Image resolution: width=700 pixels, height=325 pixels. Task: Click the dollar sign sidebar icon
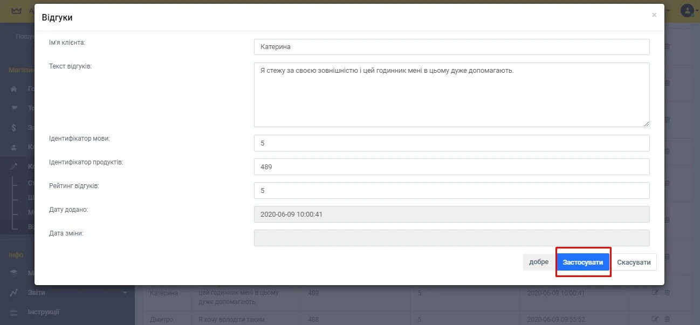click(15, 128)
